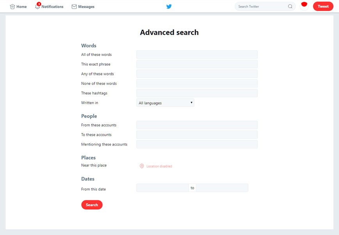Click the Places section heading
The height and width of the screenshot is (235, 339).
[88, 158]
